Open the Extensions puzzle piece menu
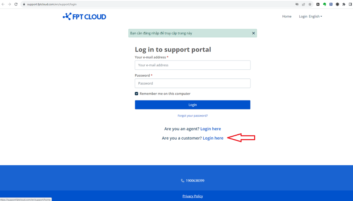The width and height of the screenshot is (353, 201). pyautogui.click(x=344, y=4)
